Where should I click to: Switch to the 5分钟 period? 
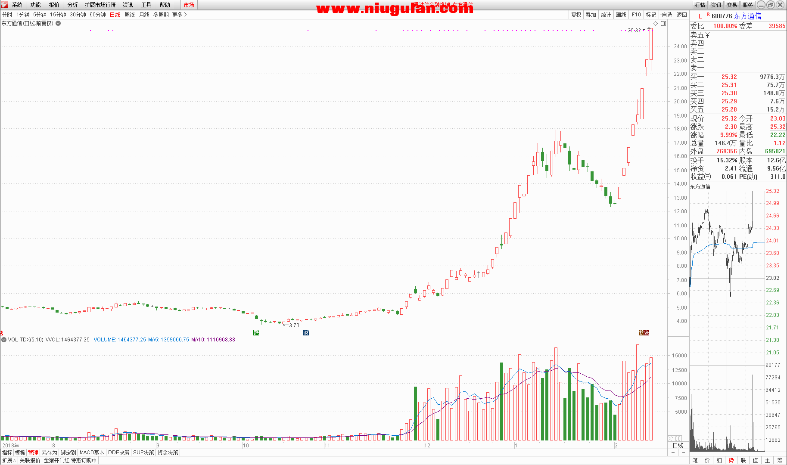point(40,15)
